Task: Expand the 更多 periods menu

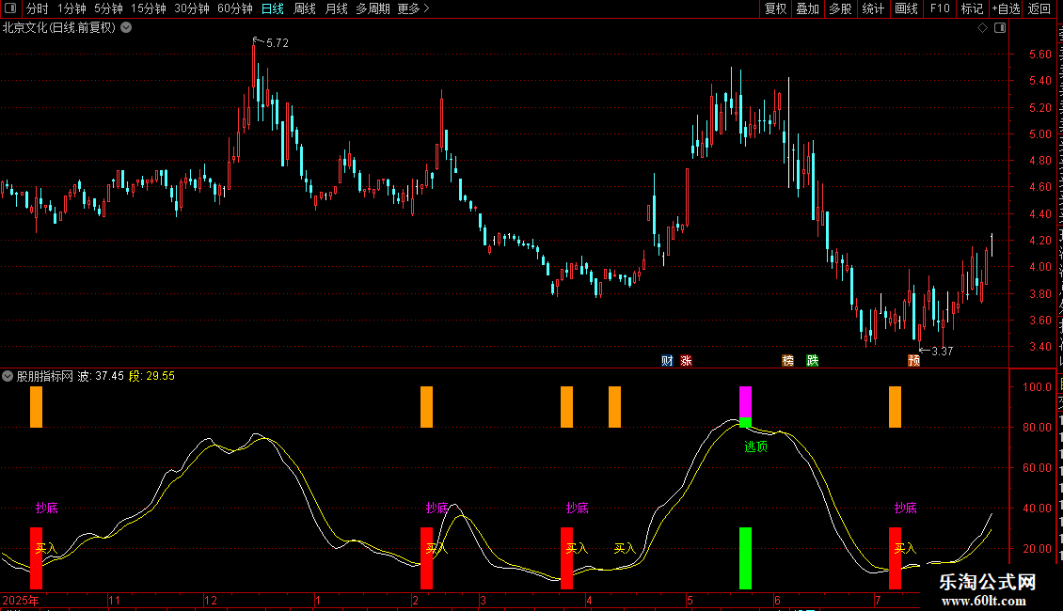Action: pyautogui.click(x=413, y=8)
